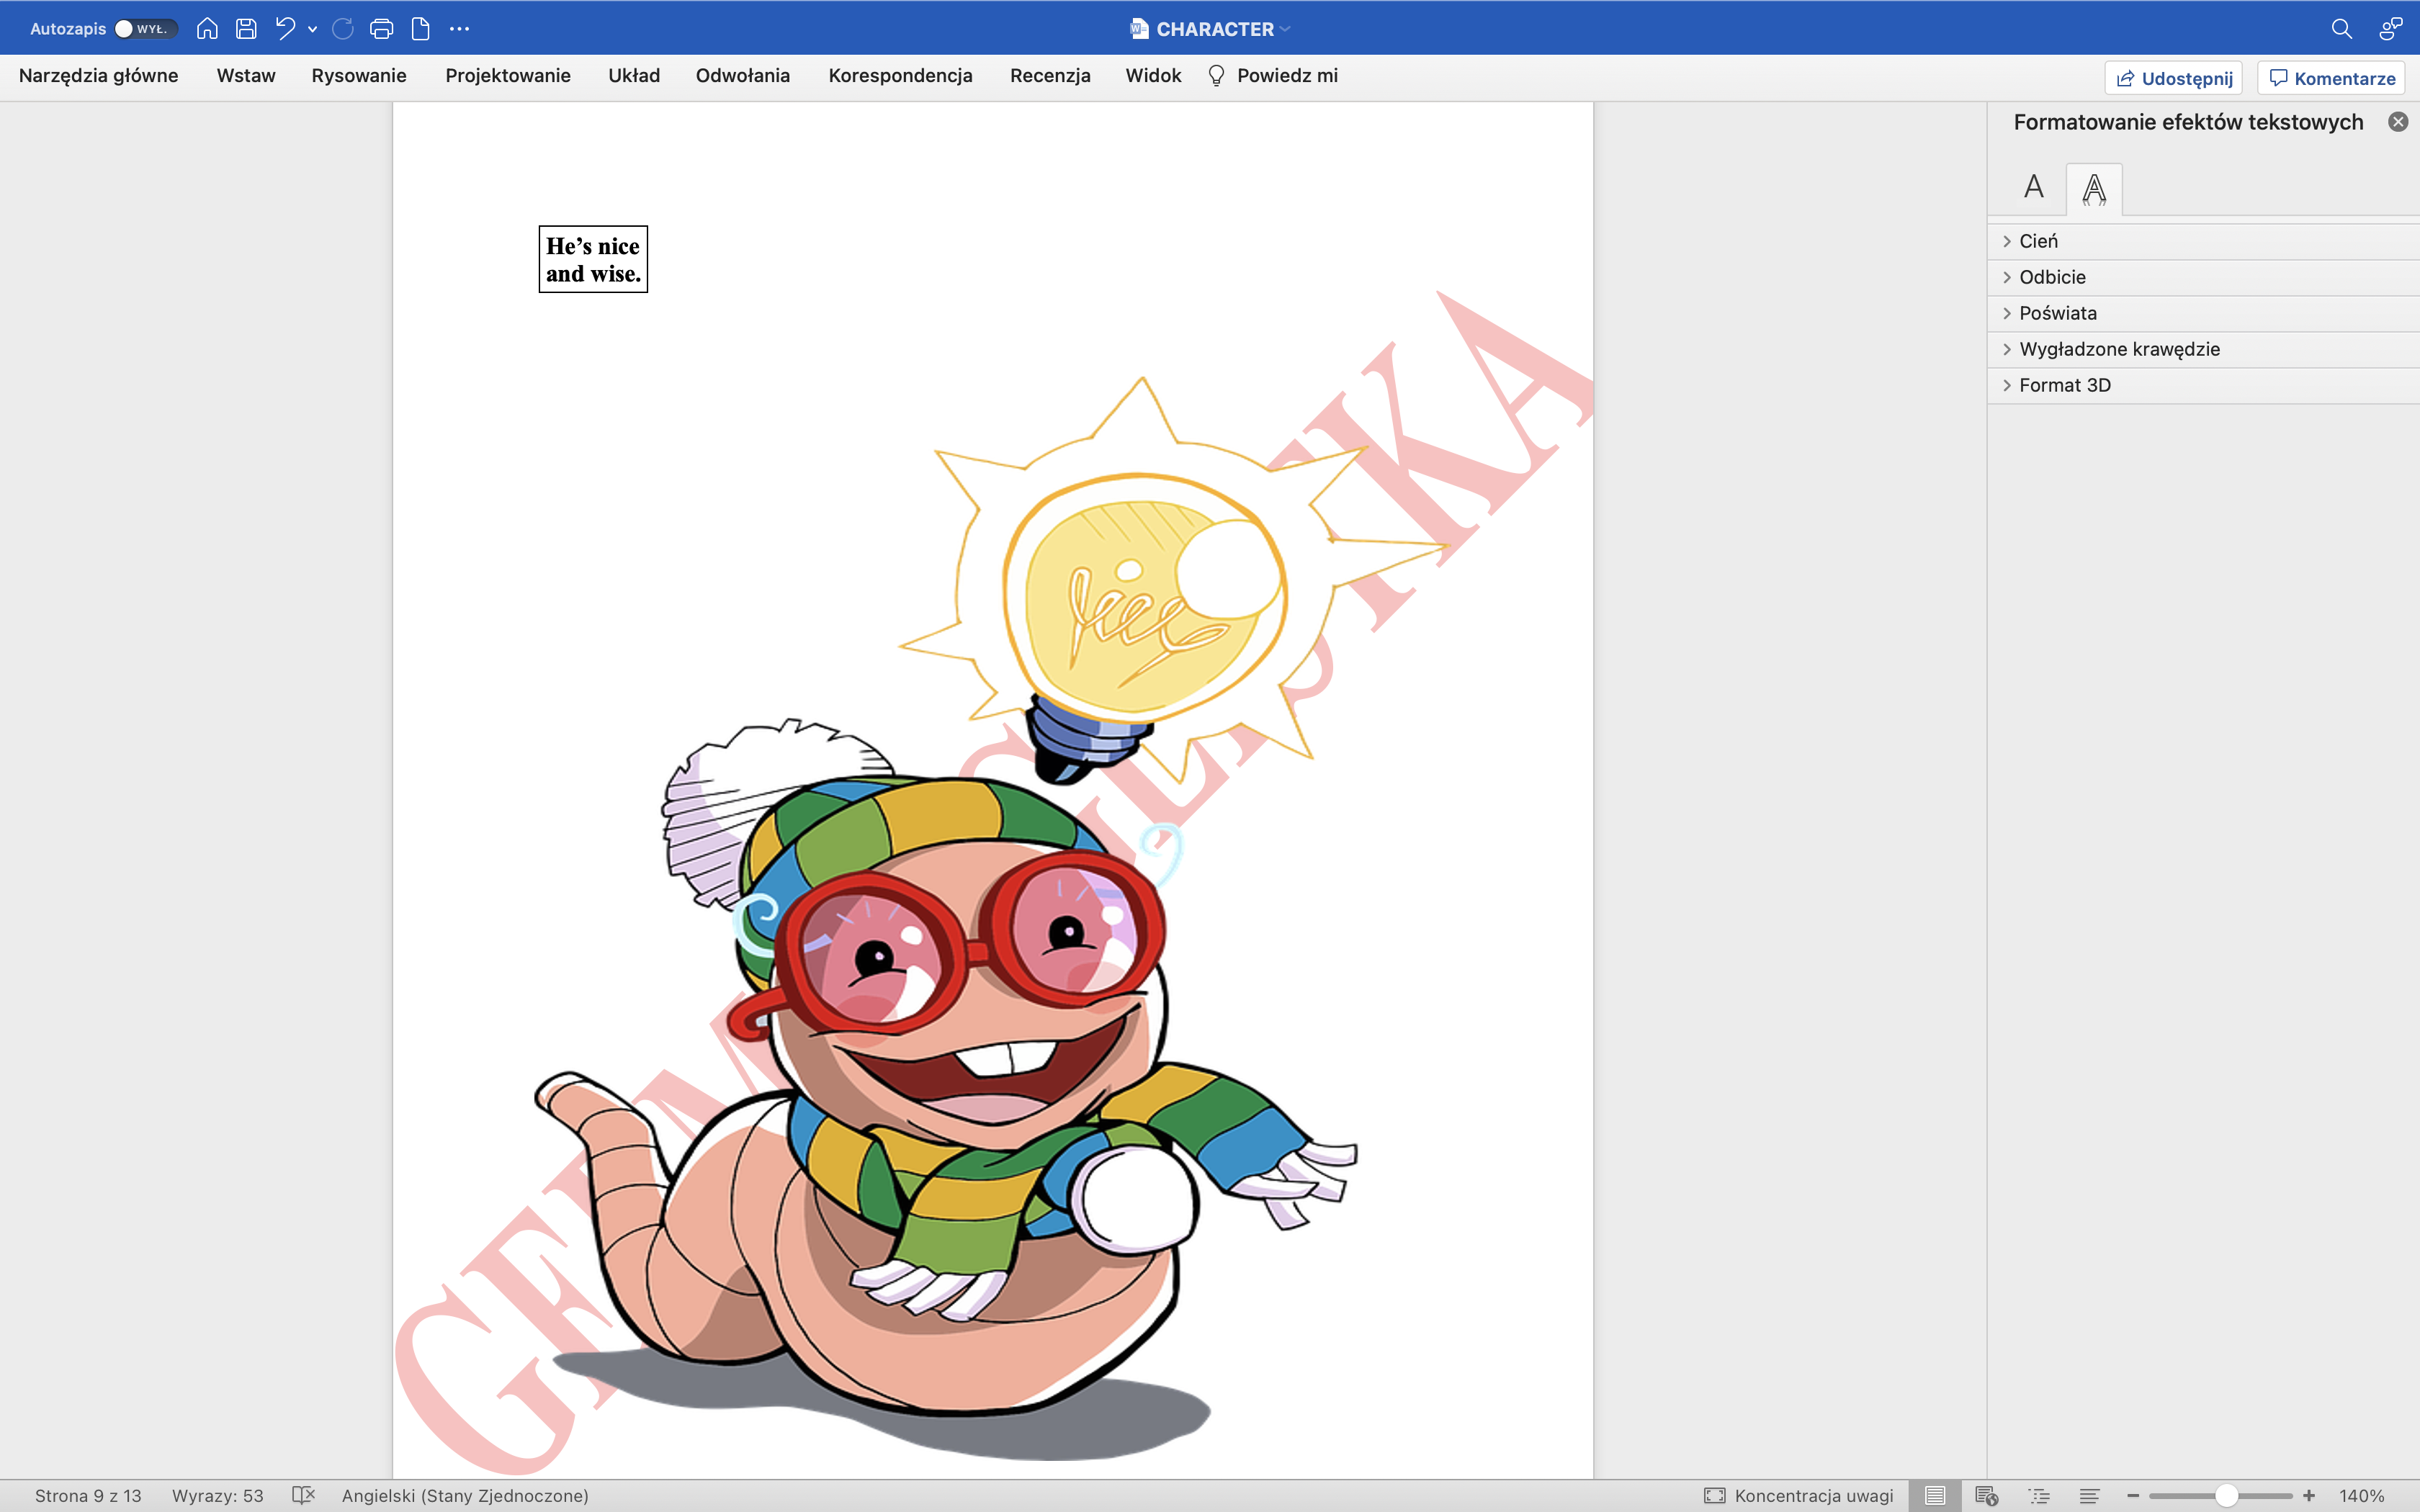Expand the Poświata section
The image size is (2420, 1512).
coord(2057,313)
